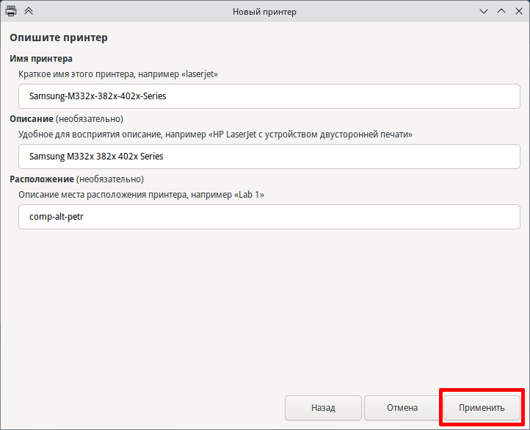This screenshot has height=430, width=530.
Task: Focus the description field Samsung M332x 382x 402x Series
Action: (269, 157)
